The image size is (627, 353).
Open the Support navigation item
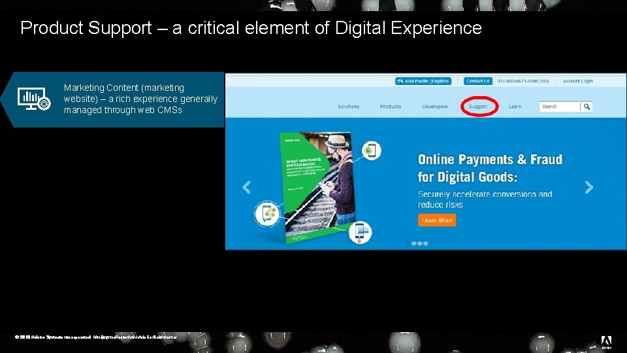click(478, 107)
